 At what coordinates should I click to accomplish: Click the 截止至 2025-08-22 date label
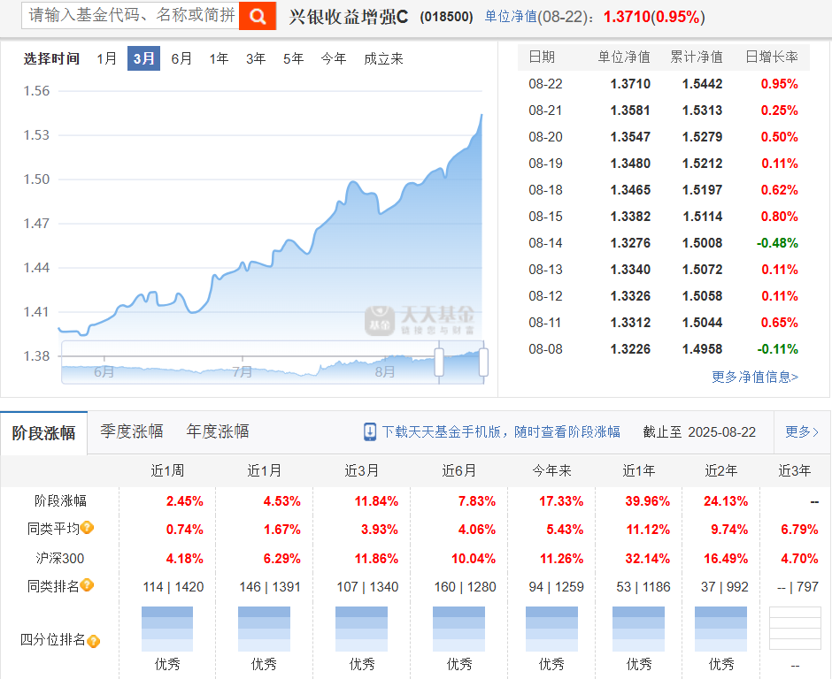(699, 432)
